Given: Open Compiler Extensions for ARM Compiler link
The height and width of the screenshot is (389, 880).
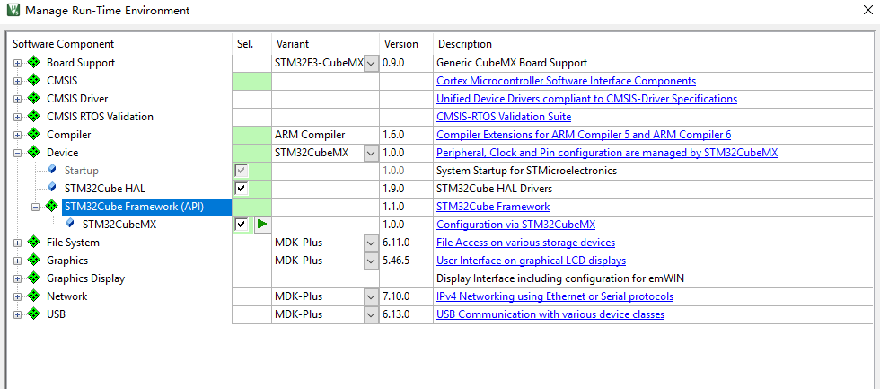Looking at the screenshot, I should click(x=584, y=135).
